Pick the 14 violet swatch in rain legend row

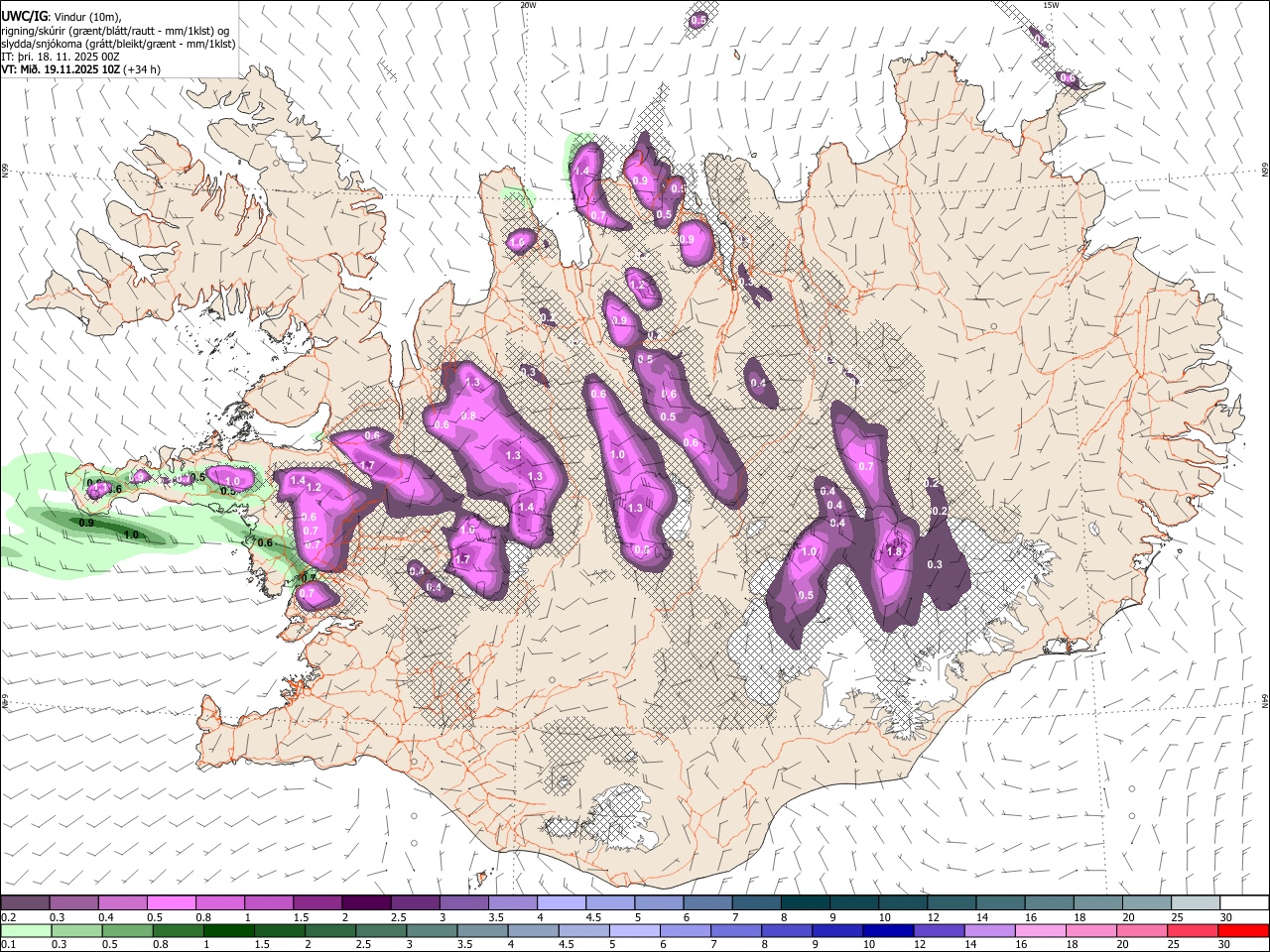(989, 930)
